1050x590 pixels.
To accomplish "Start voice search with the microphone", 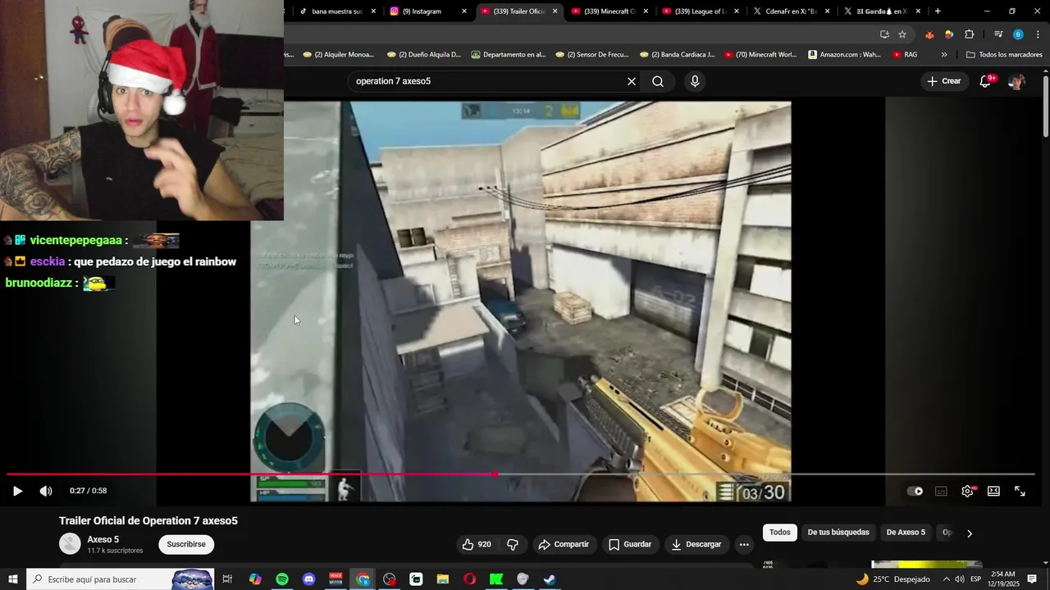I will 695,81.
